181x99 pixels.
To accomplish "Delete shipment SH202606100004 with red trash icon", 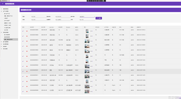I will click(27, 36).
